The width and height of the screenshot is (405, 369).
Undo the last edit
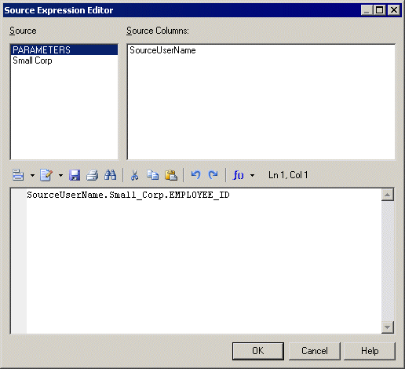pos(195,175)
